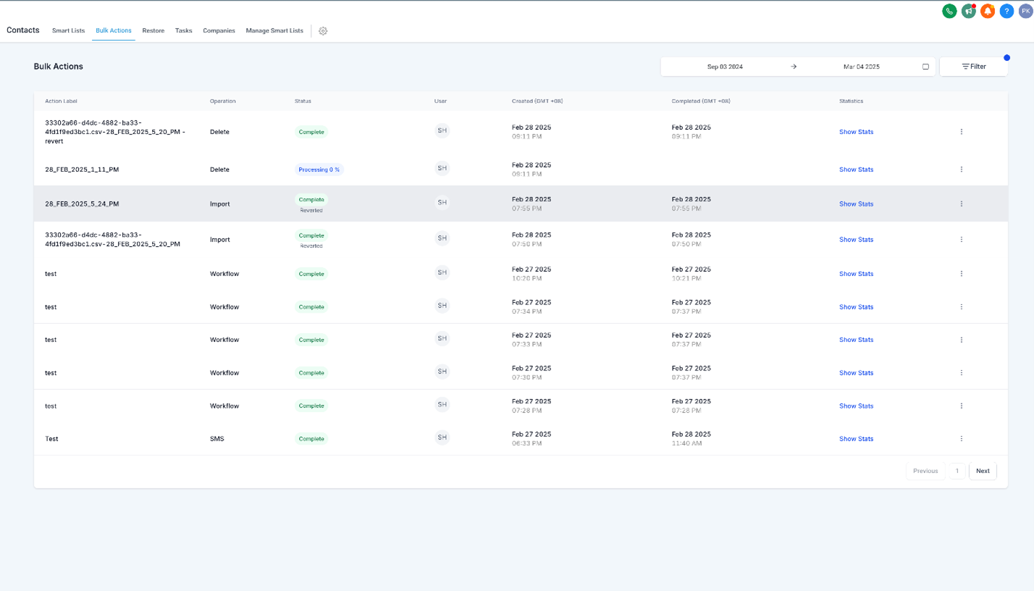Screen dimensions: 1034x591
Task: Show Stats for the SMS Test action
Action: point(856,439)
